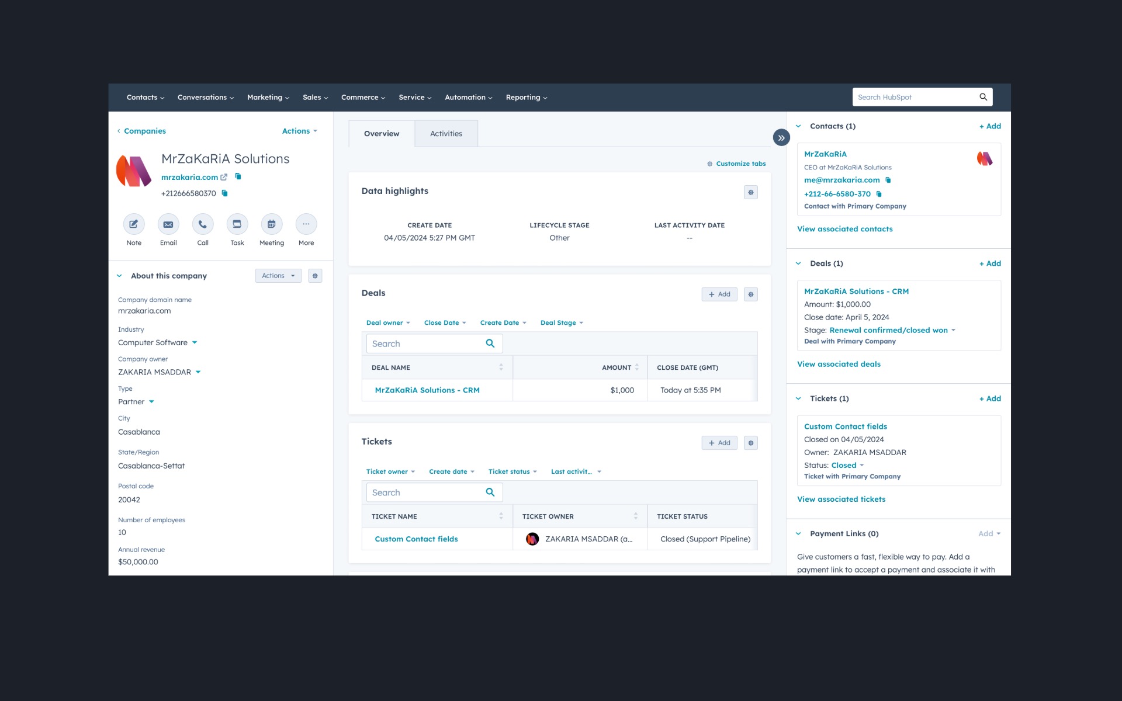1122x701 pixels.
Task: Open the Deals card settings gear
Action: pos(750,294)
